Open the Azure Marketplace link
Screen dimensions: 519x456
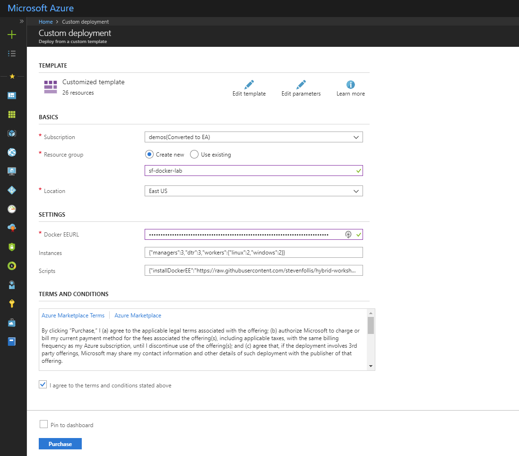pyautogui.click(x=138, y=316)
